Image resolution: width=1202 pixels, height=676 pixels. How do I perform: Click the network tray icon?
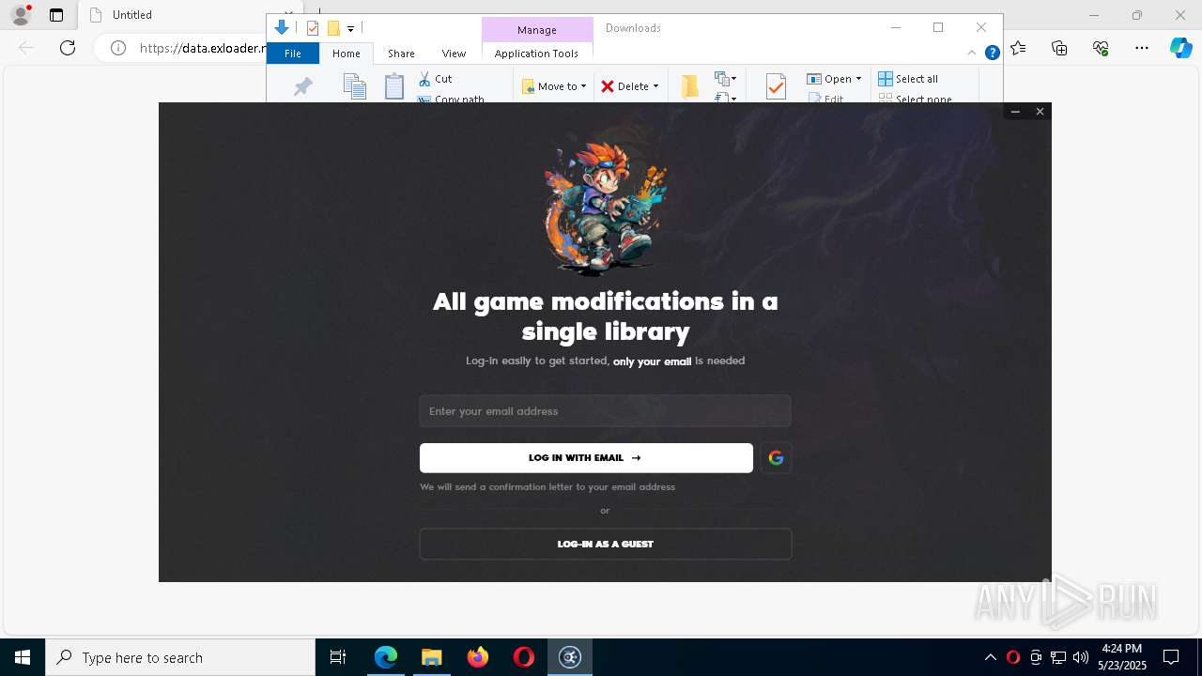point(1058,657)
